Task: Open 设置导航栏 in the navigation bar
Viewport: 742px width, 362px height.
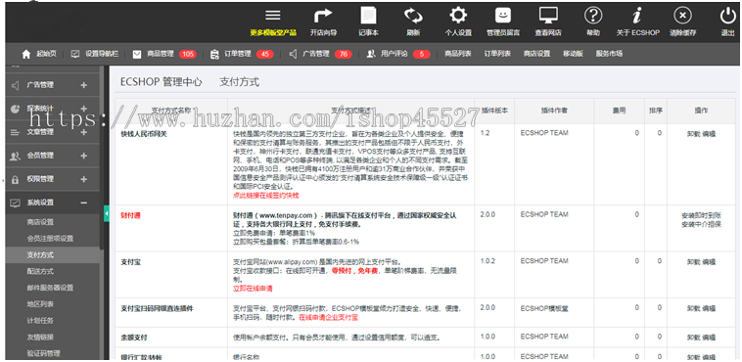Action: tap(95, 54)
